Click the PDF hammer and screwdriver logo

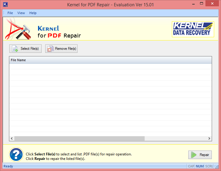pyautogui.click(x=18, y=29)
